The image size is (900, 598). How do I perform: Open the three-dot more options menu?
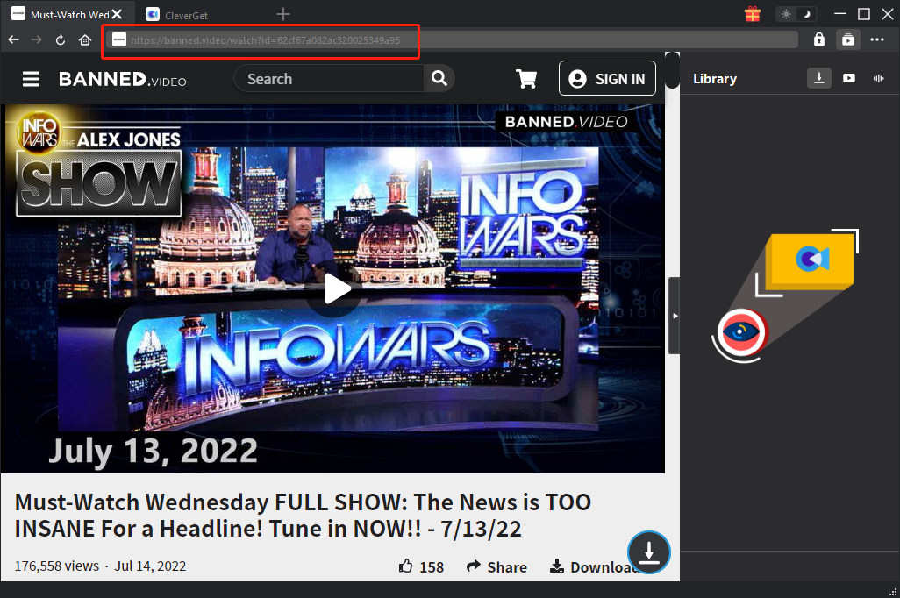coord(877,39)
